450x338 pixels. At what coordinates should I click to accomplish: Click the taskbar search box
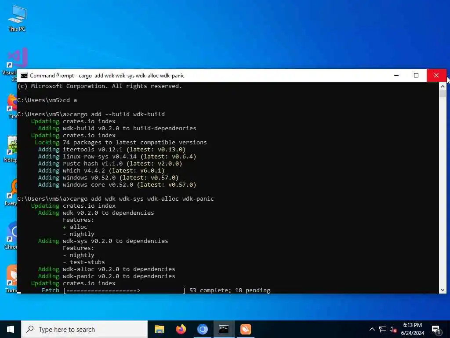(84, 329)
